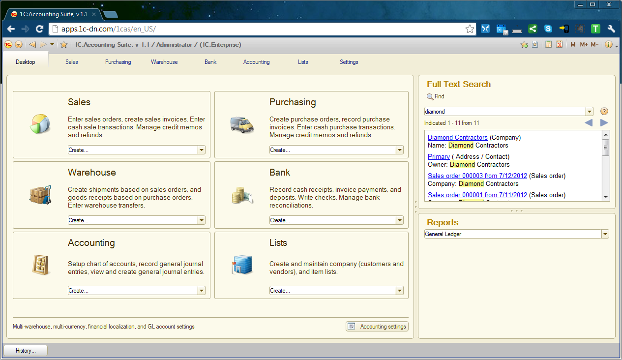The height and width of the screenshot is (360, 622).
Task: Click the Purchasing delivery truck icon
Action: coord(242,124)
